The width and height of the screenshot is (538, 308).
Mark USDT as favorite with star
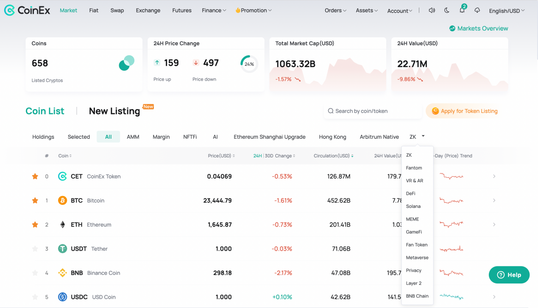(x=35, y=249)
